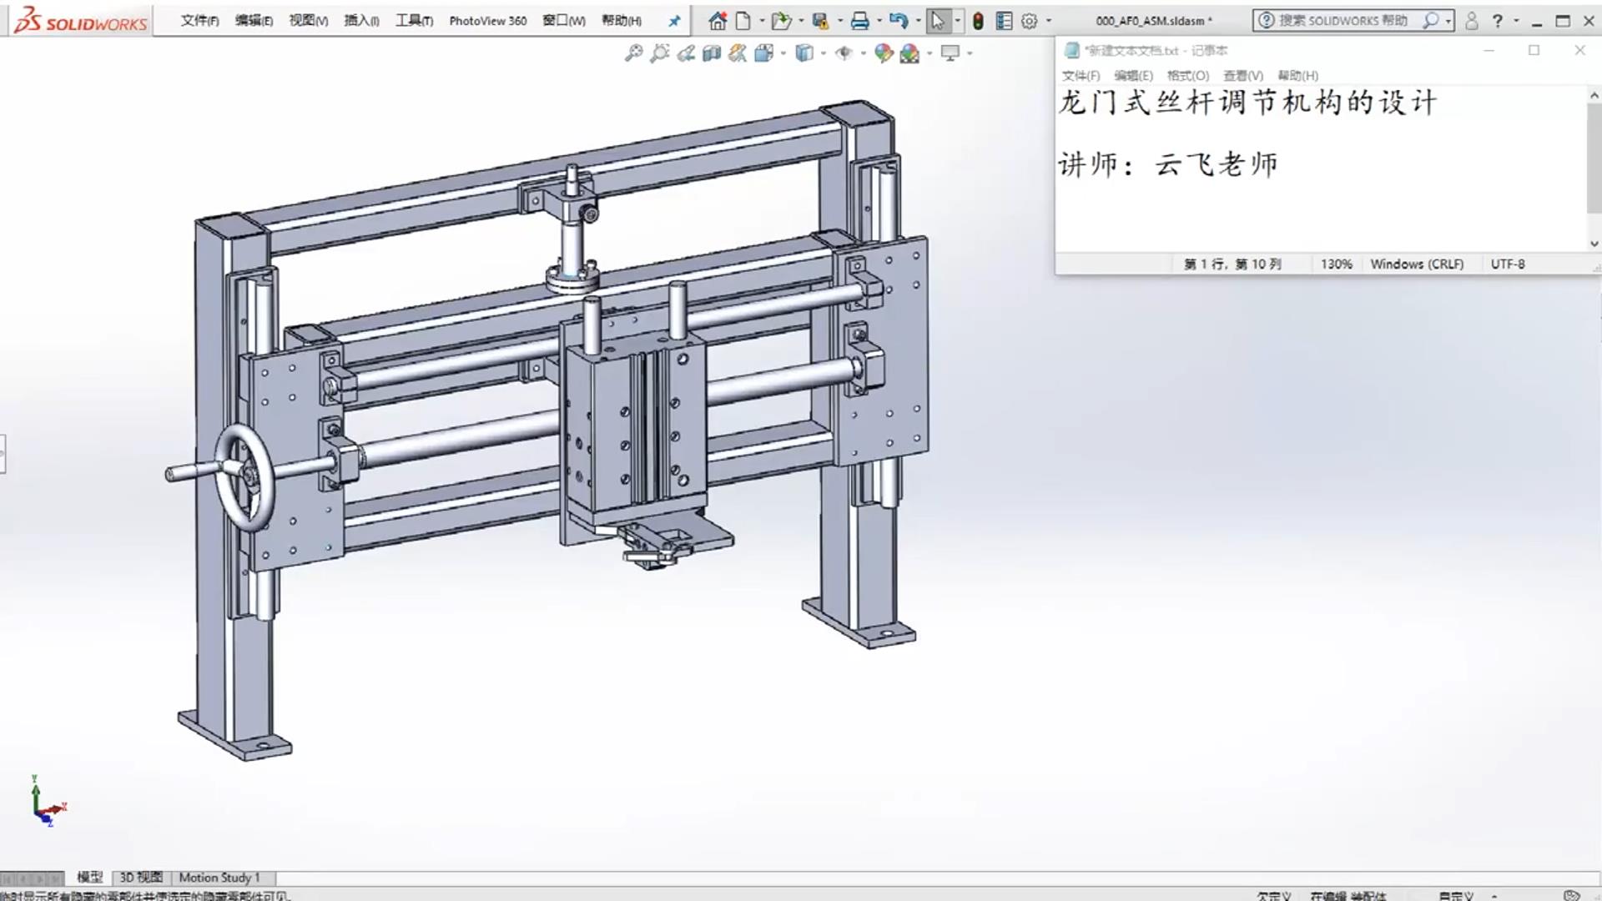Click Zoom to Area icon
Screen dimensions: 1602x901
point(660,53)
